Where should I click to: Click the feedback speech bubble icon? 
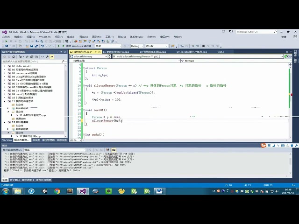click(223, 32)
